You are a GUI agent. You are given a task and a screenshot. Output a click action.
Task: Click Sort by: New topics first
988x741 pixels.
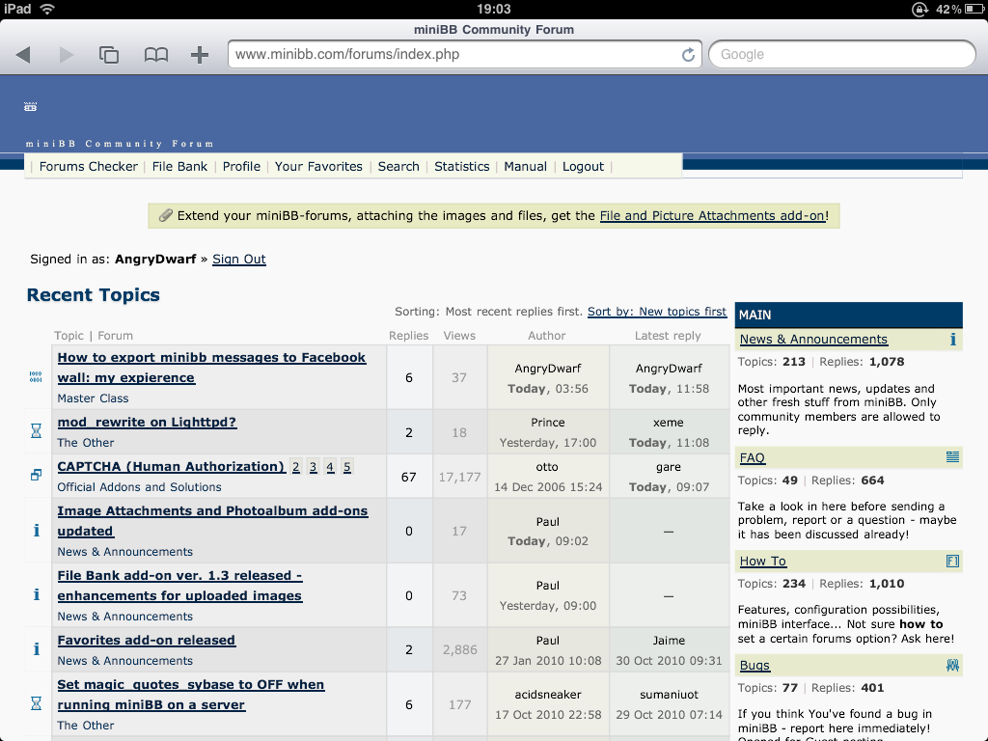(x=657, y=312)
